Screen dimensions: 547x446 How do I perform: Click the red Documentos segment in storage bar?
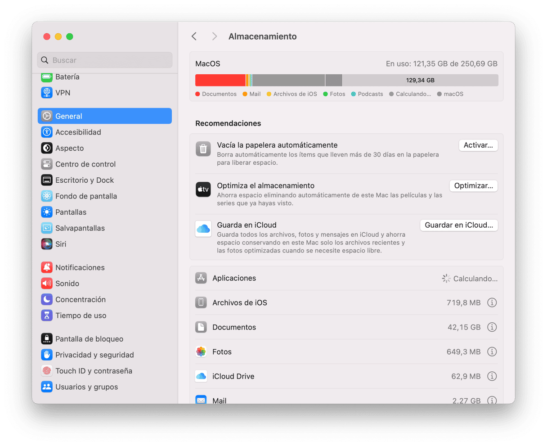pyautogui.click(x=220, y=80)
